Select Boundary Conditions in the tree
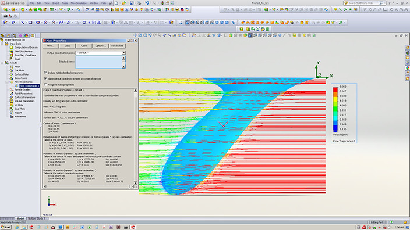Screen dimensions: 410x230 [25, 55]
